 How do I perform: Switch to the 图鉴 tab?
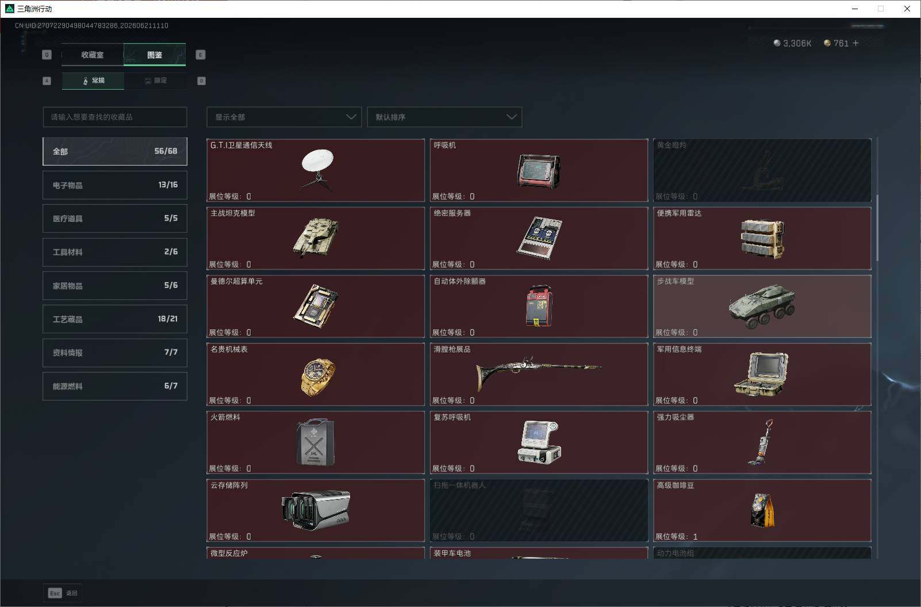coord(155,55)
